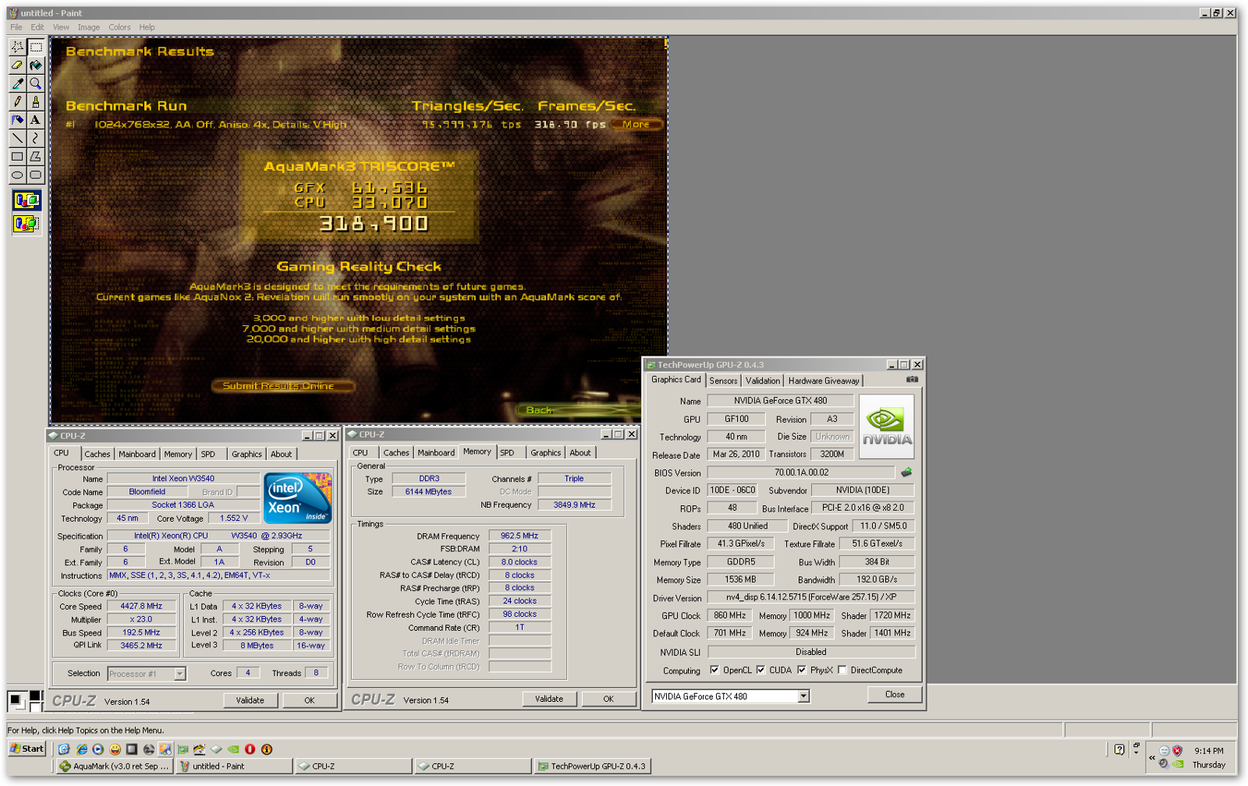Choose the Fill With Color bucket tool
The width and height of the screenshot is (1248, 786).
36,65
